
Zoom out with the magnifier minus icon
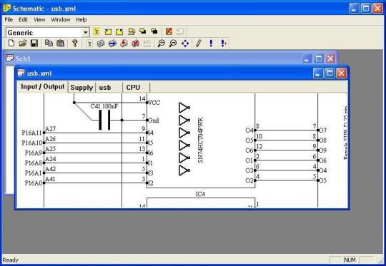click(173, 44)
